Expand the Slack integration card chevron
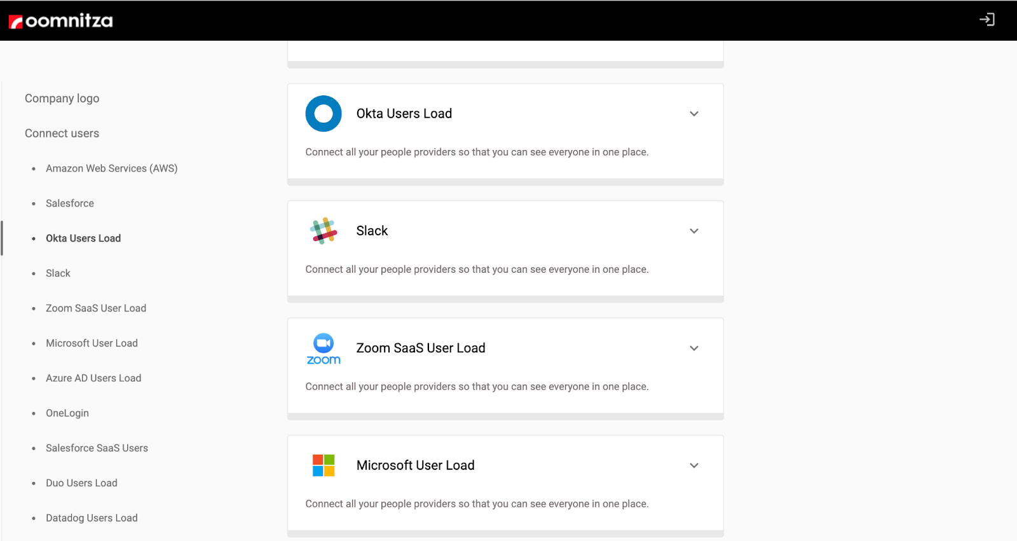The height and width of the screenshot is (541, 1017). pyautogui.click(x=694, y=231)
